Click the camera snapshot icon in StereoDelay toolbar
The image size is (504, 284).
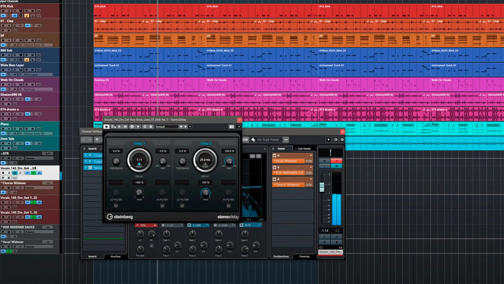232,127
